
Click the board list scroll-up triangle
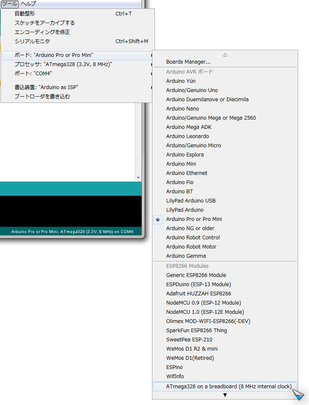225,54
